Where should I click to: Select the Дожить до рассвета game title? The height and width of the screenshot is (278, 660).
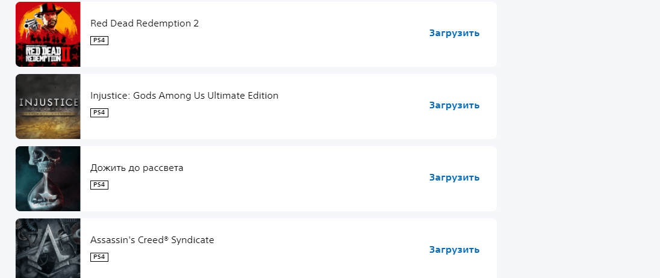tap(137, 168)
